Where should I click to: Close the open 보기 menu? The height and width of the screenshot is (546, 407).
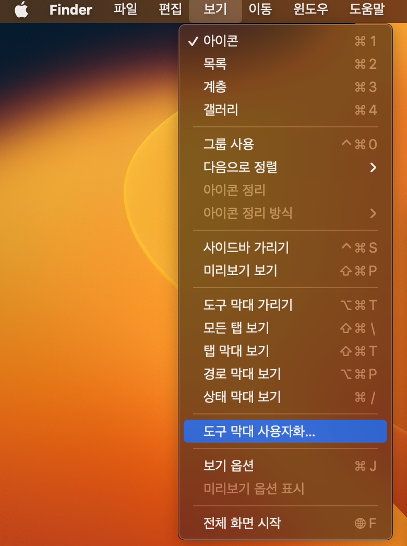click(x=215, y=9)
